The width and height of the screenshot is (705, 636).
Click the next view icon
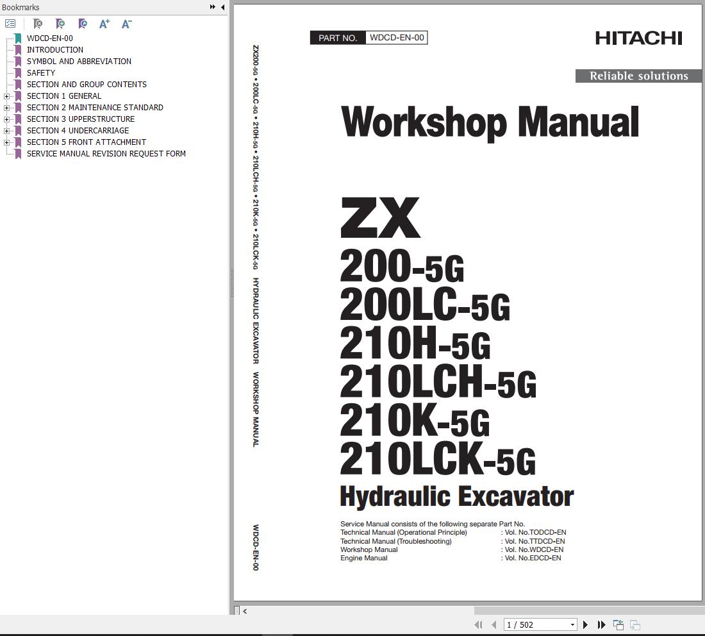tap(635, 624)
